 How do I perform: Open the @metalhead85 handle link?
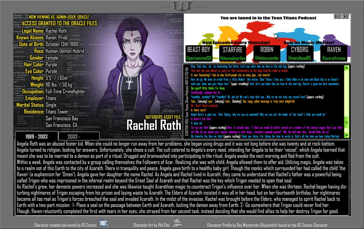pyautogui.click(x=300, y=58)
